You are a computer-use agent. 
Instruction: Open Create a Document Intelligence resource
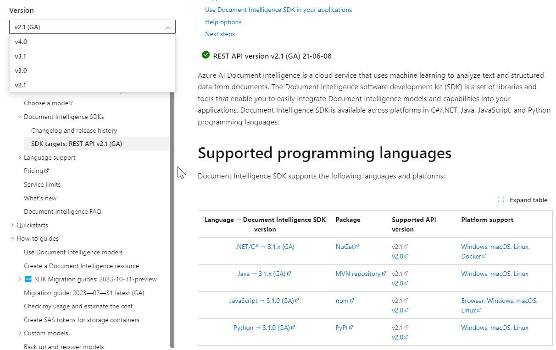point(81,266)
